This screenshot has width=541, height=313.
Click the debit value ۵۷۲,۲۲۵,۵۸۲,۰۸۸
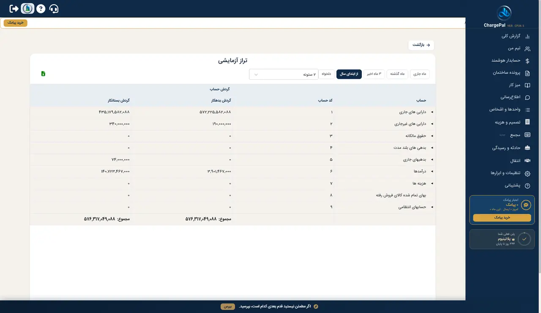[x=215, y=112]
